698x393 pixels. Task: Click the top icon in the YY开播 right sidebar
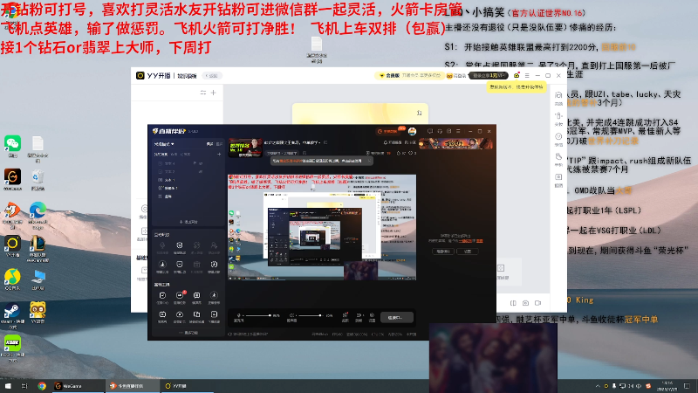(x=558, y=95)
